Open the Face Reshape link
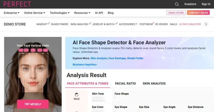 [x=117, y=58]
